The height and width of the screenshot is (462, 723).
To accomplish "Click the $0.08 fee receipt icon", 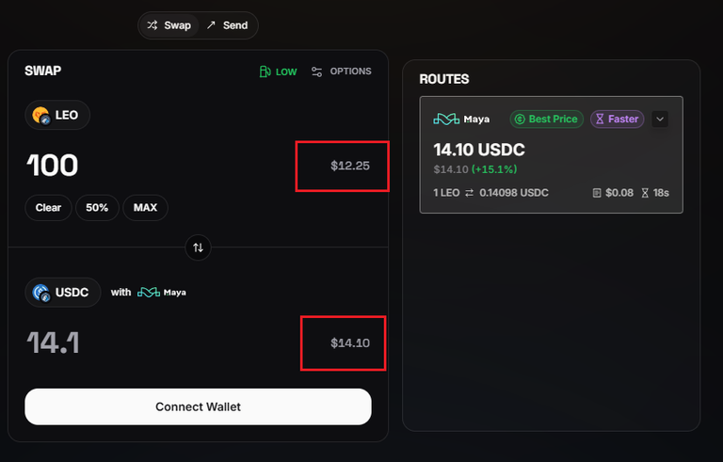I will (597, 193).
